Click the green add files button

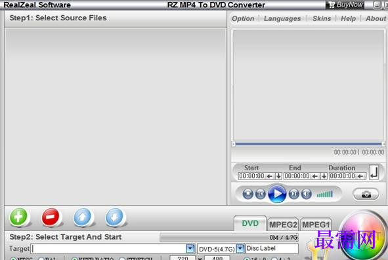coord(18,217)
